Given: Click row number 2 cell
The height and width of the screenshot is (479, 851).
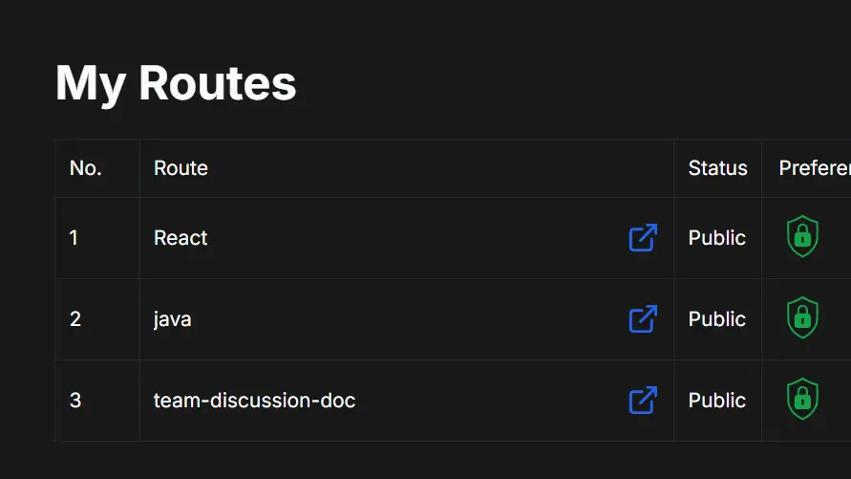Looking at the screenshot, I should [75, 319].
